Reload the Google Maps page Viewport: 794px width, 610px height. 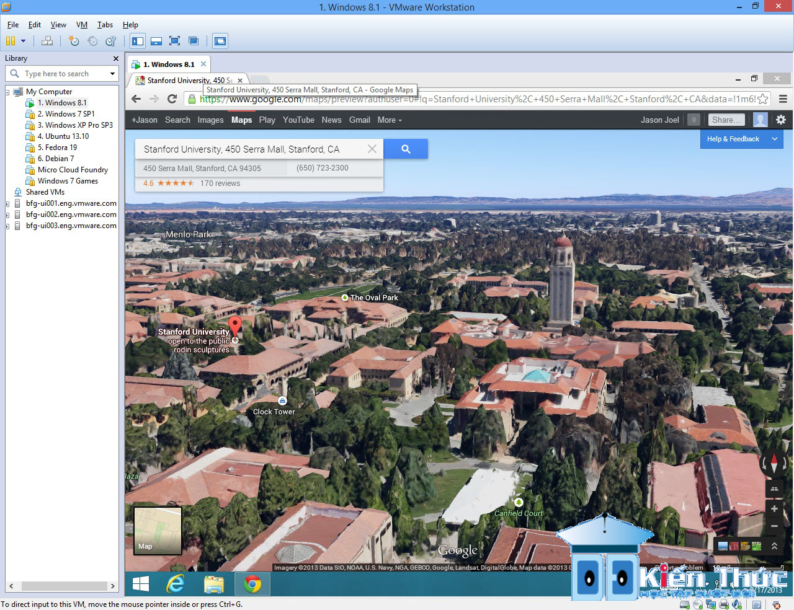pyautogui.click(x=172, y=99)
